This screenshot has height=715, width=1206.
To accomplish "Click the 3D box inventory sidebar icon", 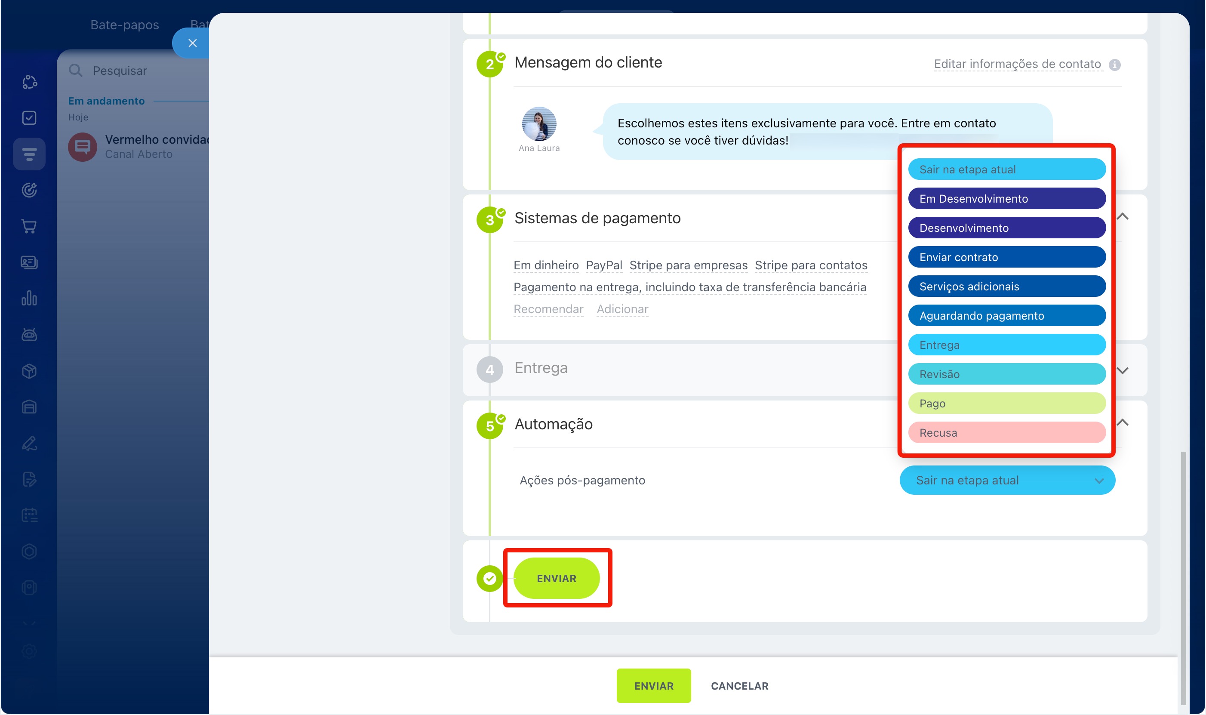I will tap(29, 370).
